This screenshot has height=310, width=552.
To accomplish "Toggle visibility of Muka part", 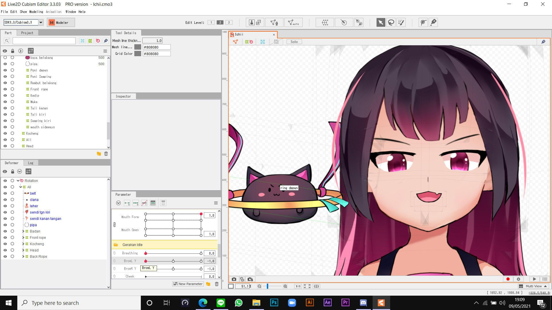I will pyautogui.click(x=5, y=102).
